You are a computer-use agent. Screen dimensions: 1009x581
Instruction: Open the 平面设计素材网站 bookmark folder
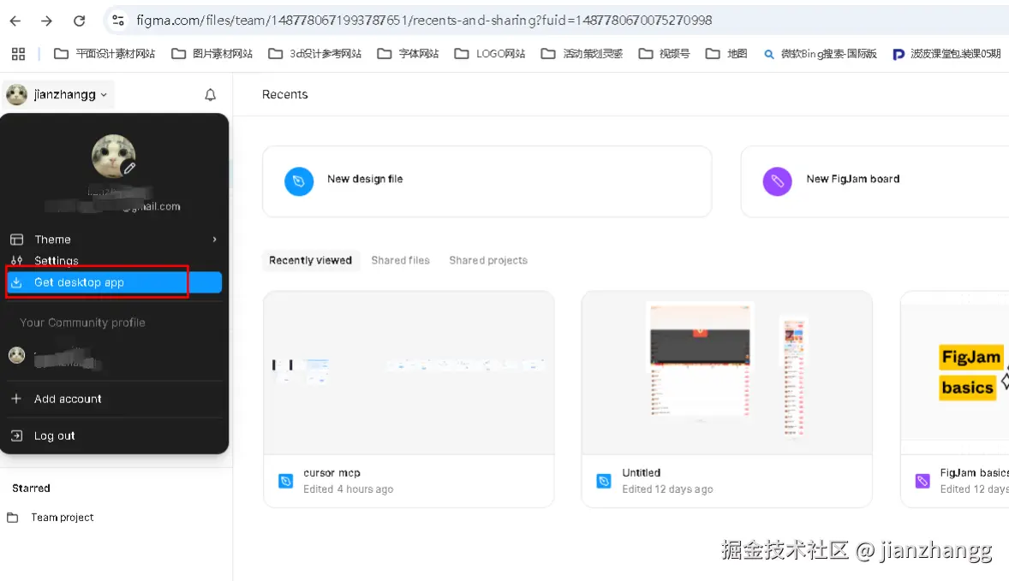tap(104, 54)
